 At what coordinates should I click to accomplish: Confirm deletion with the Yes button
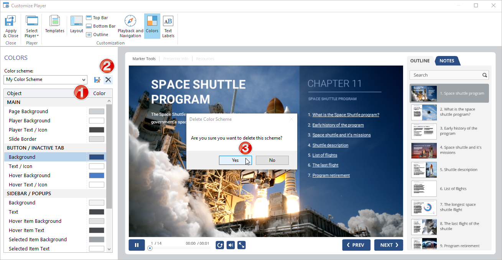[x=235, y=160]
